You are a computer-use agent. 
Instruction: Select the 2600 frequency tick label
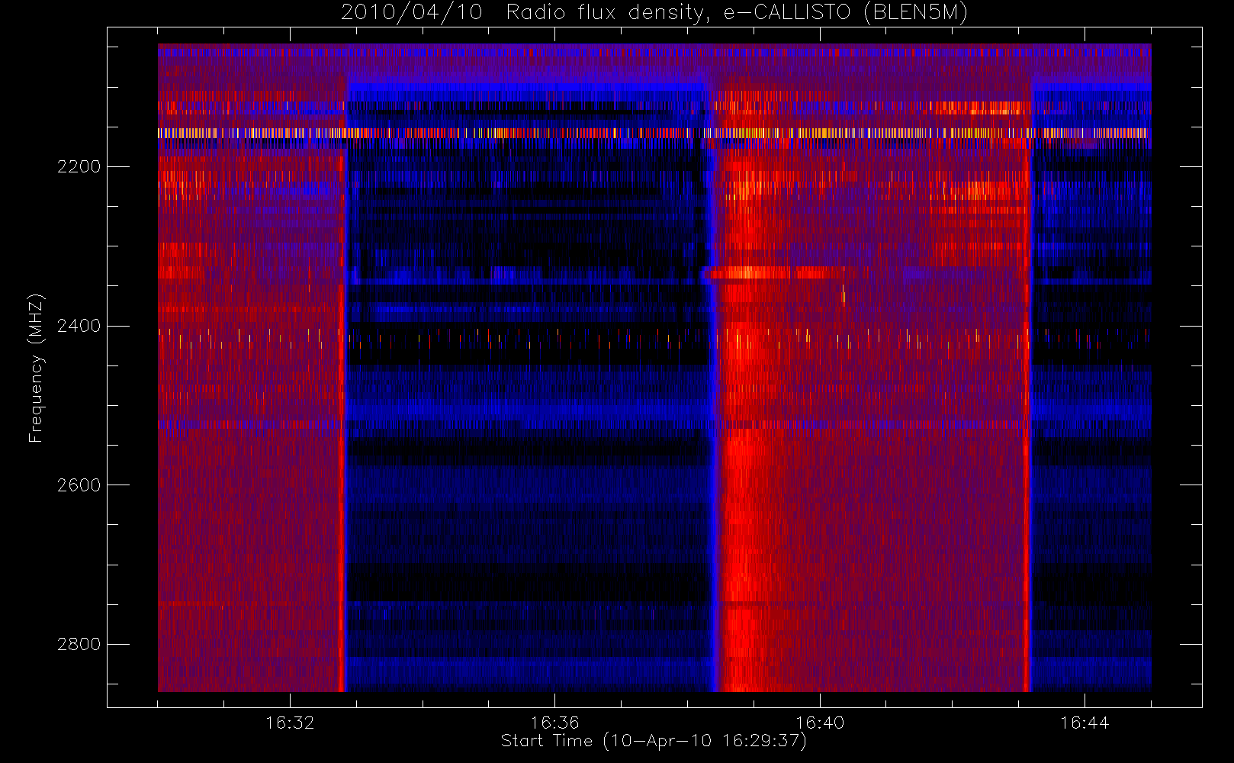click(79, 485)
